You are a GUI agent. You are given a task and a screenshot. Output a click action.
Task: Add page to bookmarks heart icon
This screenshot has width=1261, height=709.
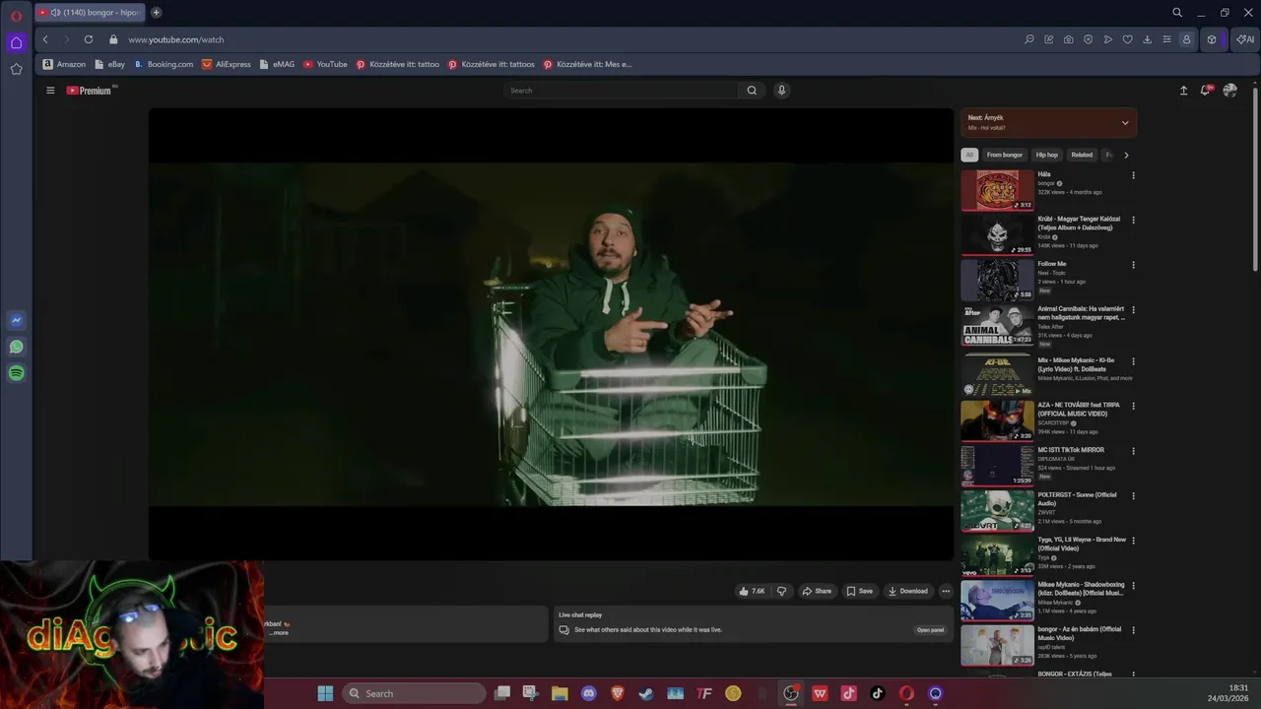pyautogui.click(x=1128, y=39)
